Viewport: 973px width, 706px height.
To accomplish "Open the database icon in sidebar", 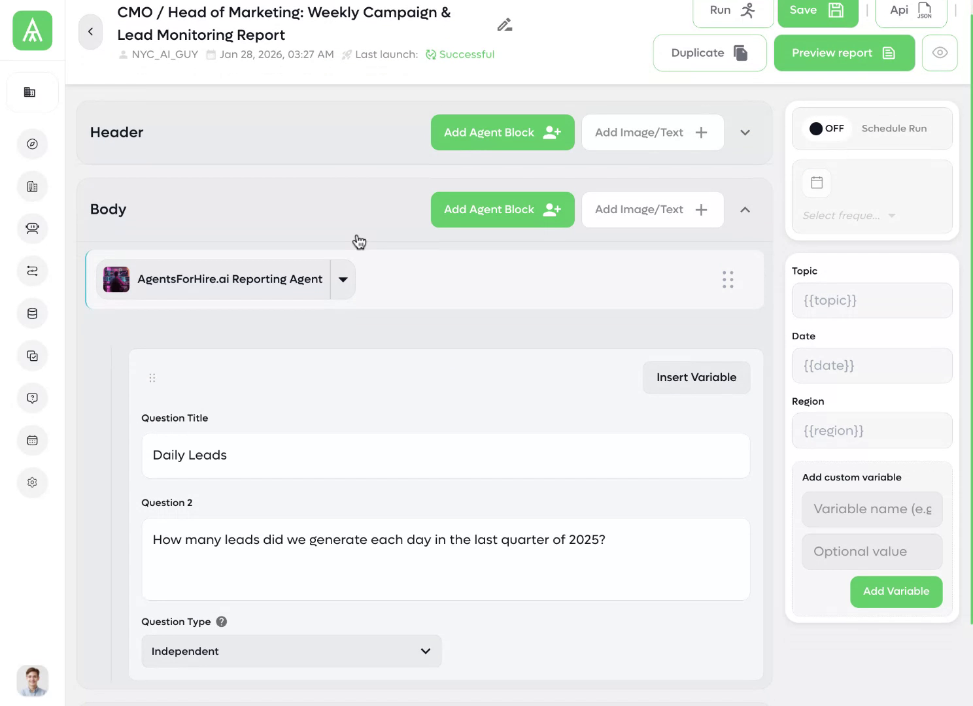I will [32, 313].
